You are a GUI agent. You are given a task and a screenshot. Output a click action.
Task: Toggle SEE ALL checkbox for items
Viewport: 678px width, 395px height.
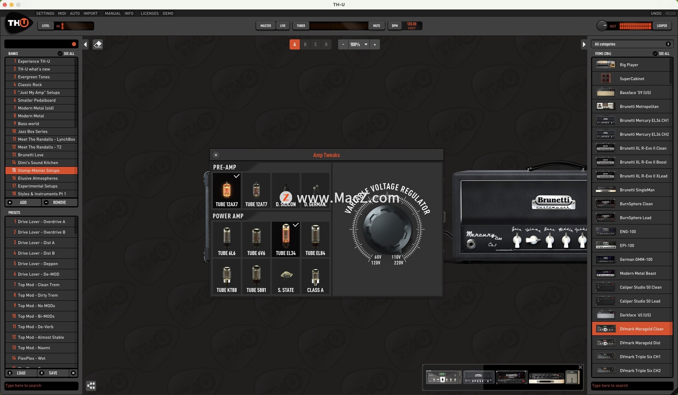(x=655, y=54)
